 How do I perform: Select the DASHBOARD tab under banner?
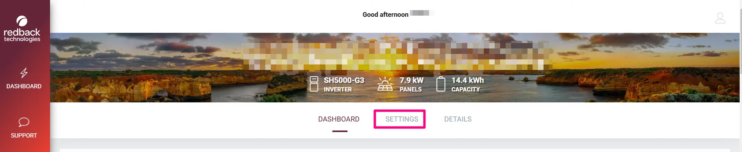coord(339,119)
